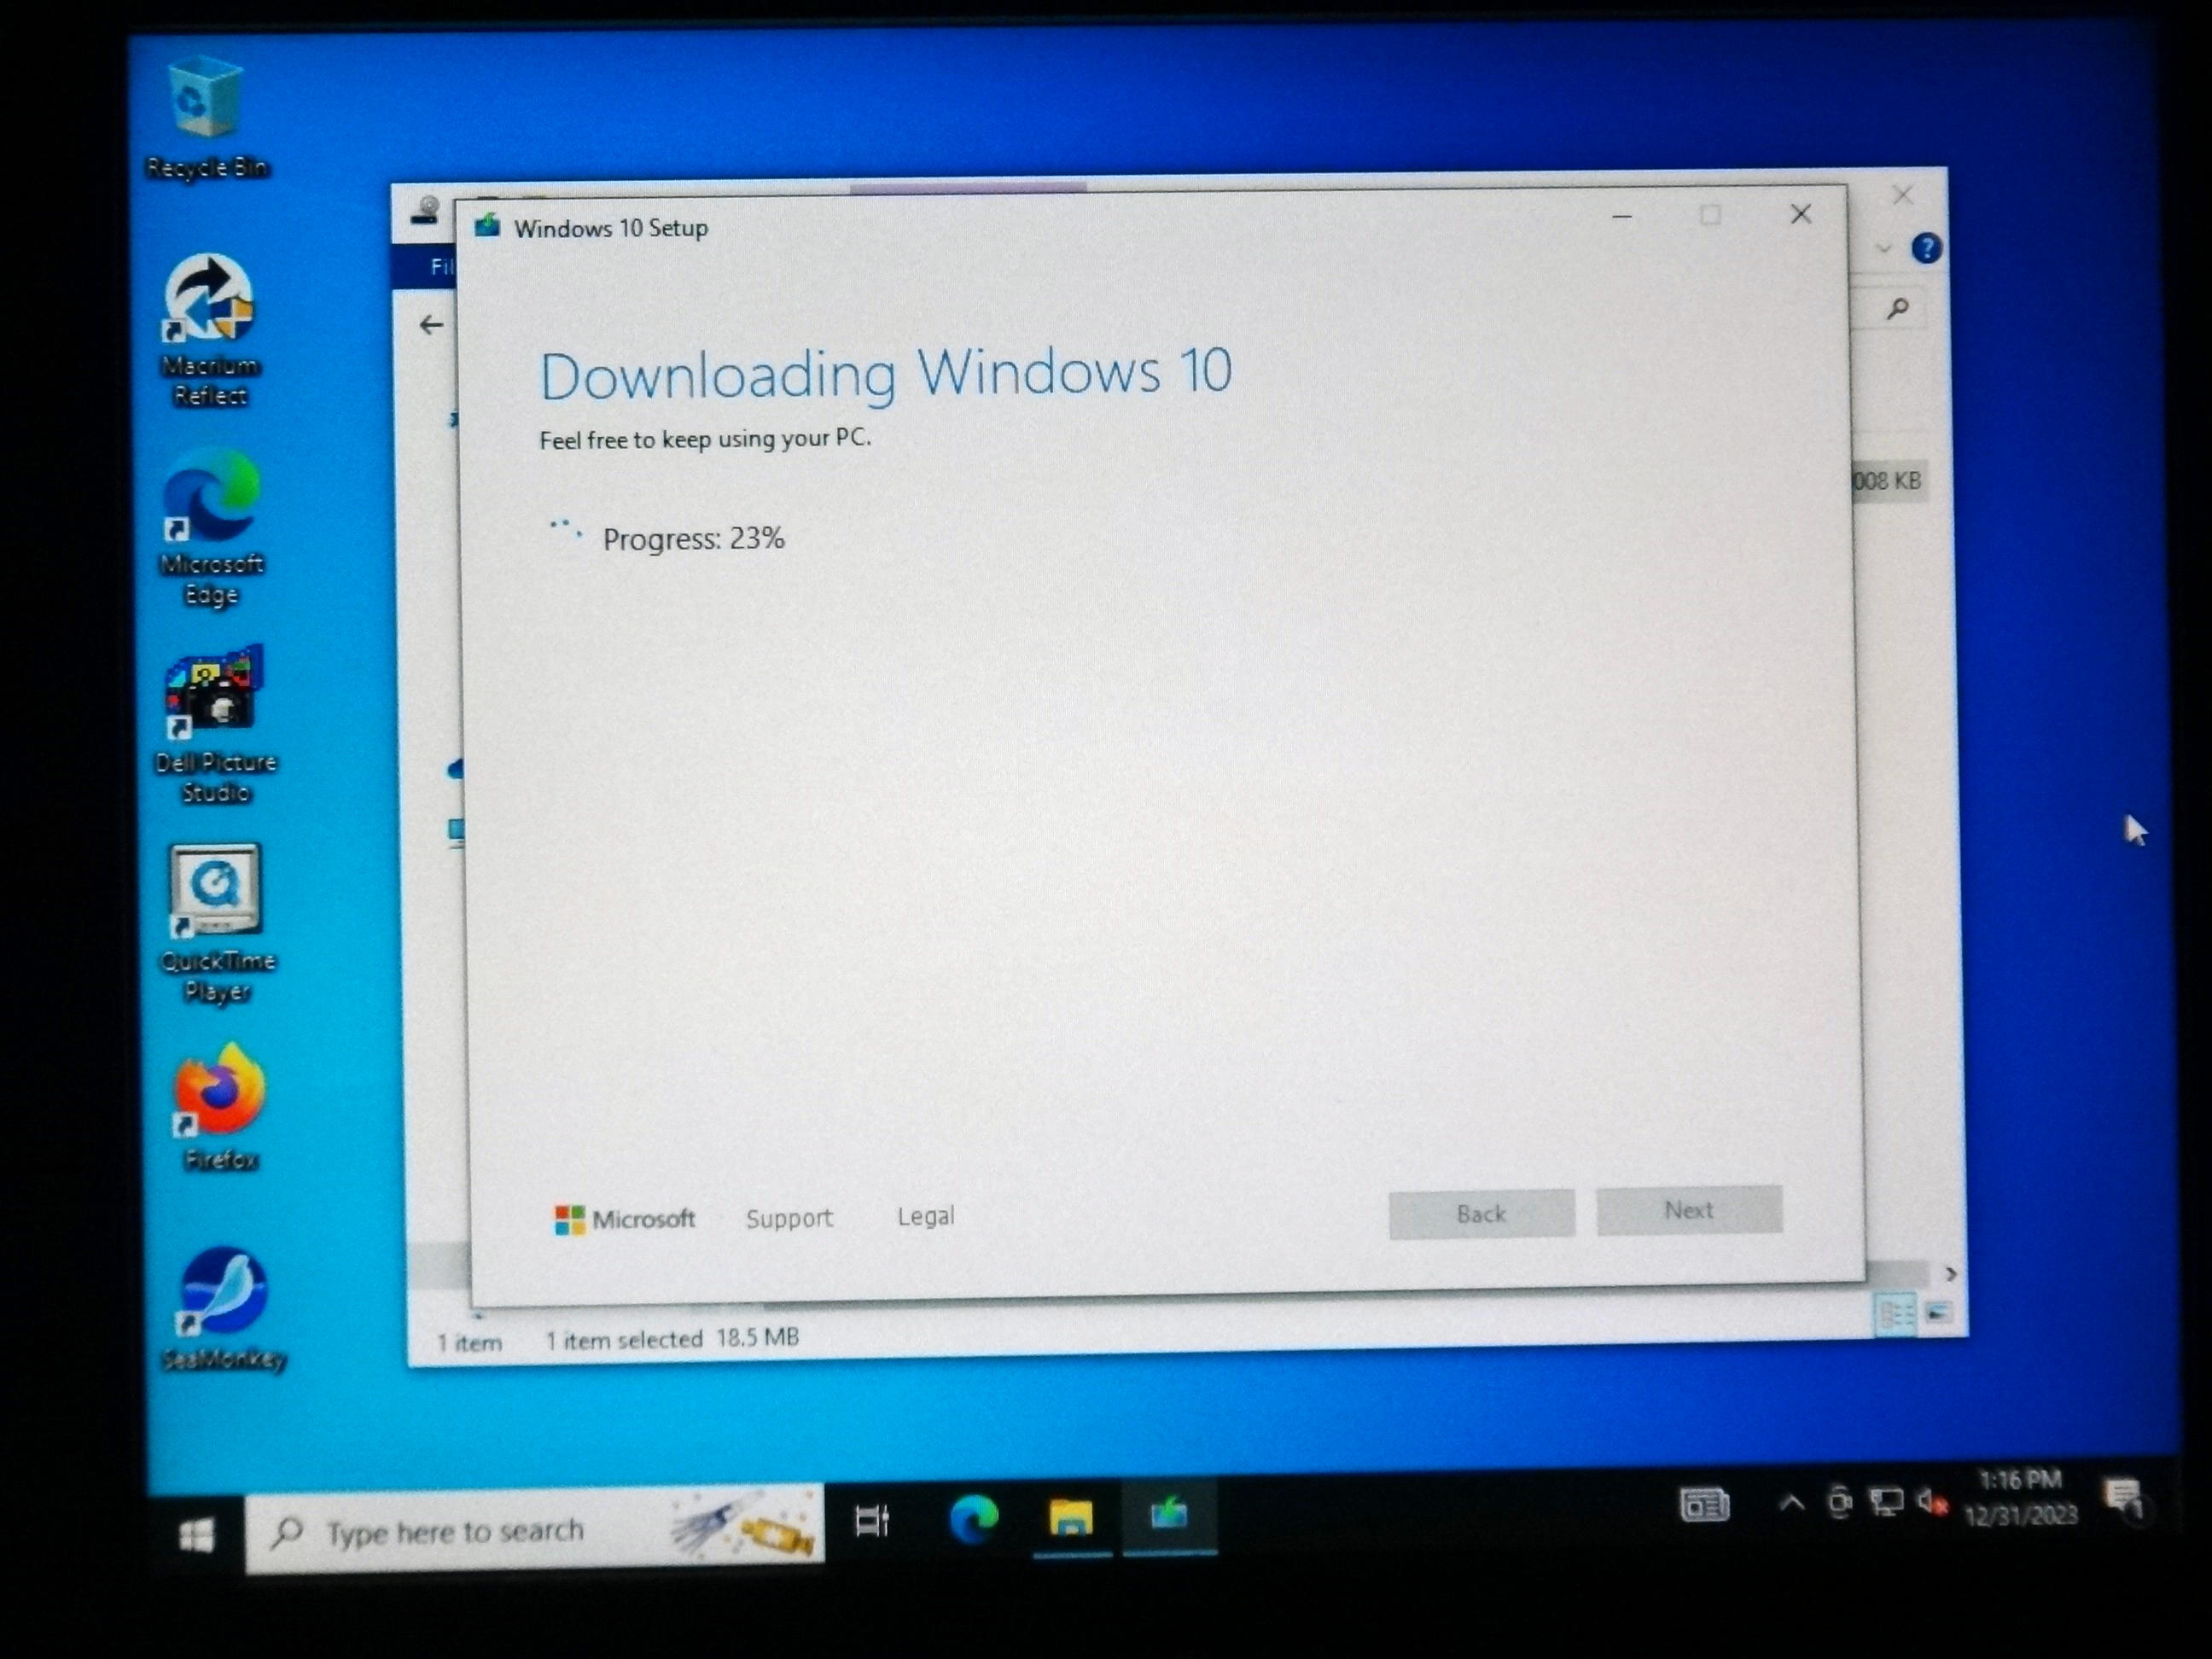The width and height of the screenshot is (2212, 1659).
Task: Click the network tray icon
Action: click(x=1886, y=1503)
